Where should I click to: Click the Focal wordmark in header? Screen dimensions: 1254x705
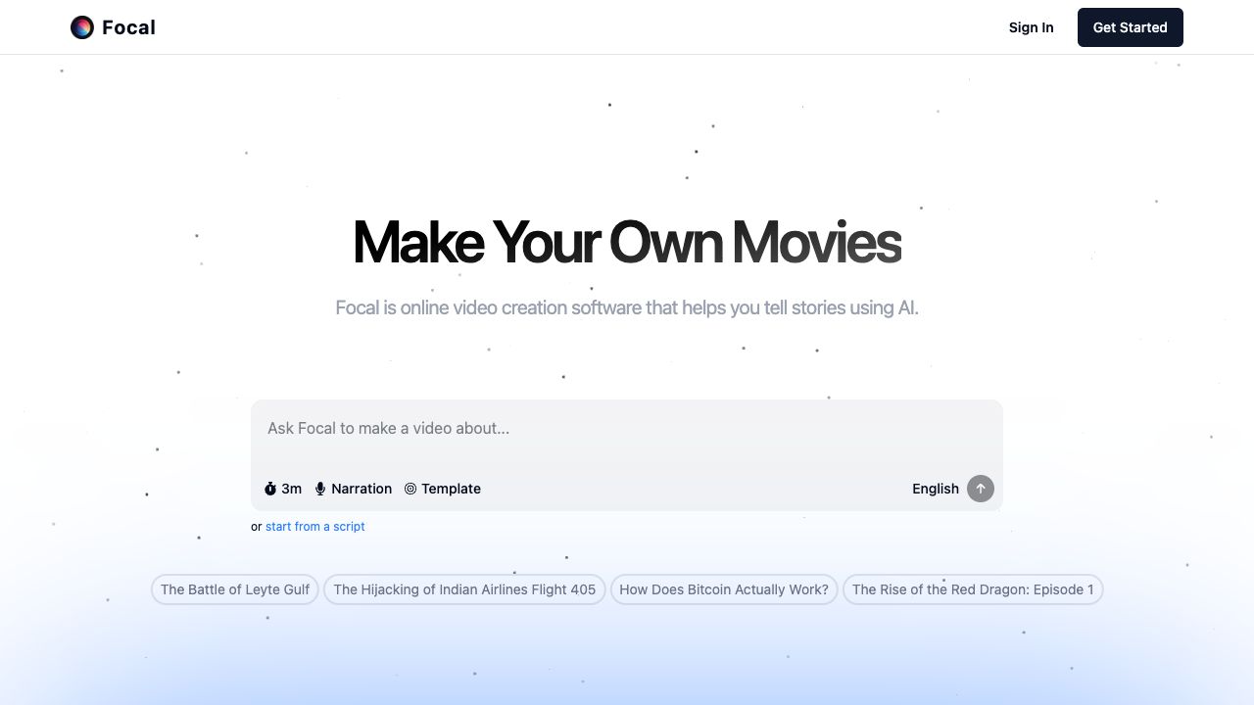pyautogui.click(x=128, y=27)
